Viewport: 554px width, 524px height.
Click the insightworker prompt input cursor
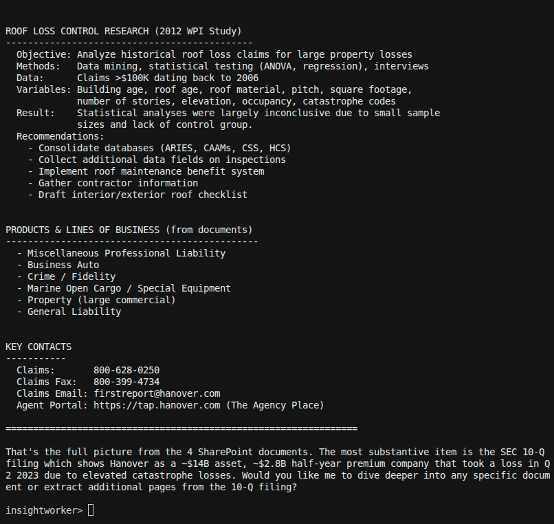tap(91, 510)
